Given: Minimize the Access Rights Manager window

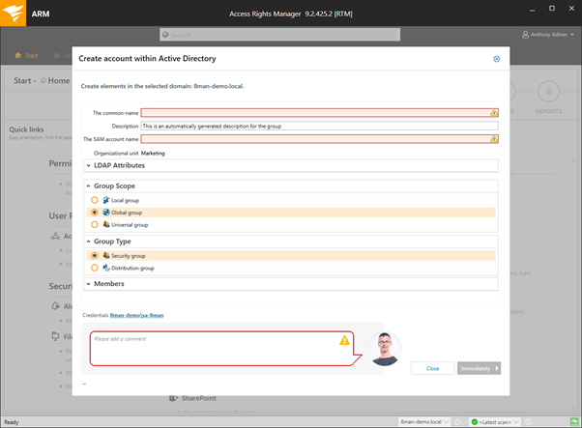Looking at the screenshot, I should 533,10.
